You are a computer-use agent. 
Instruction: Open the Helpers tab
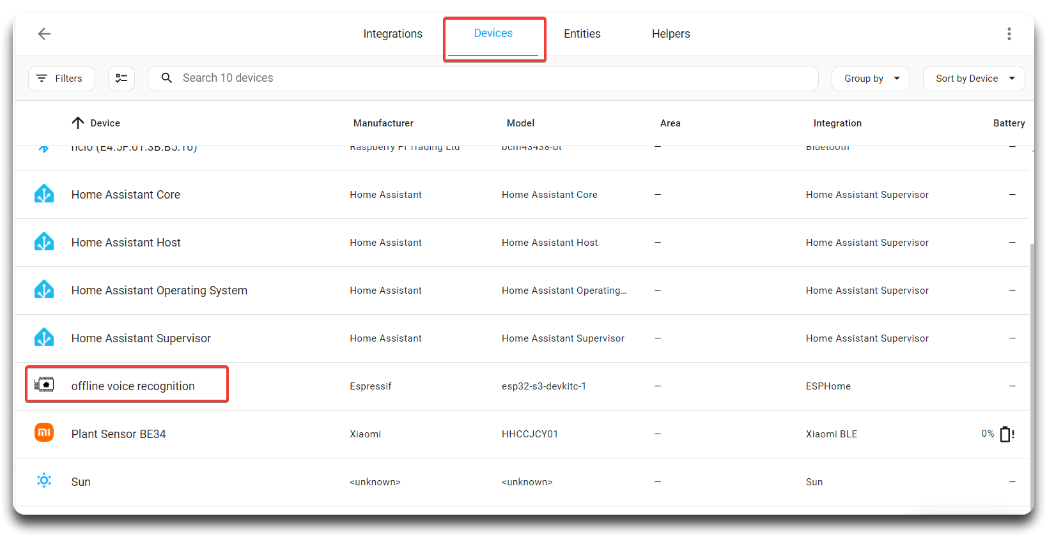point(671,34)
